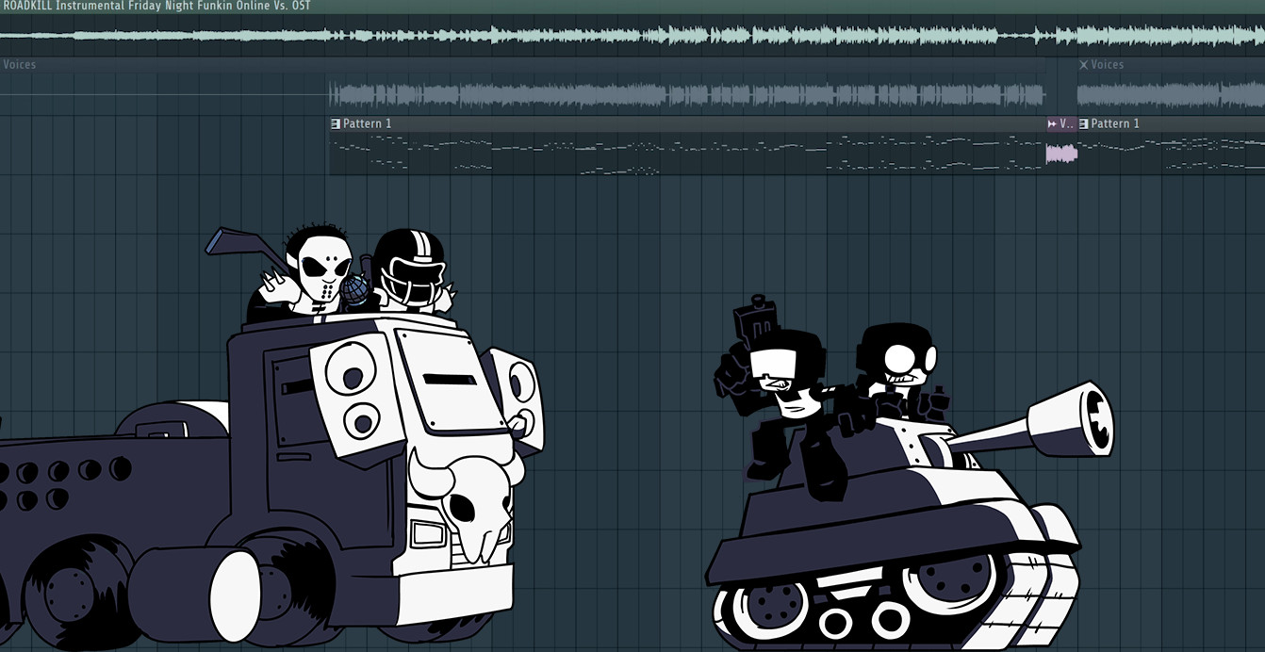Click the Pattern 1 label on the right clip
The width and height of the screenshot is (1265, 652).
pyautogui.click(x=1116, y=123)
